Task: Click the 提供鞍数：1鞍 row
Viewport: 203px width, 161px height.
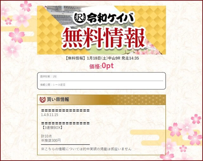Action: click(101, 77)
